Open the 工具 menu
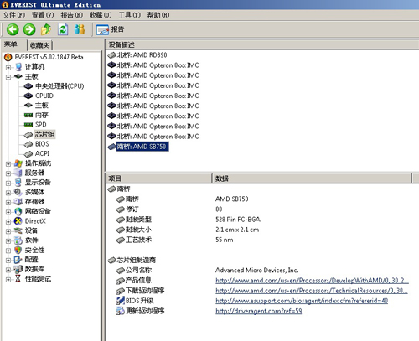 coord(129,15)
